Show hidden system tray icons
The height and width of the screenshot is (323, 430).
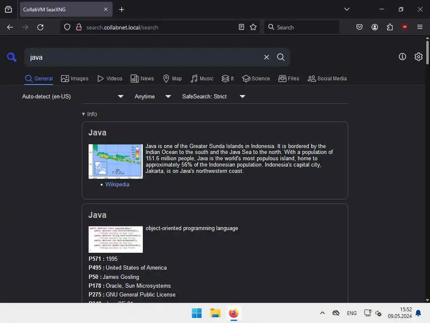(x=322, y=313)
